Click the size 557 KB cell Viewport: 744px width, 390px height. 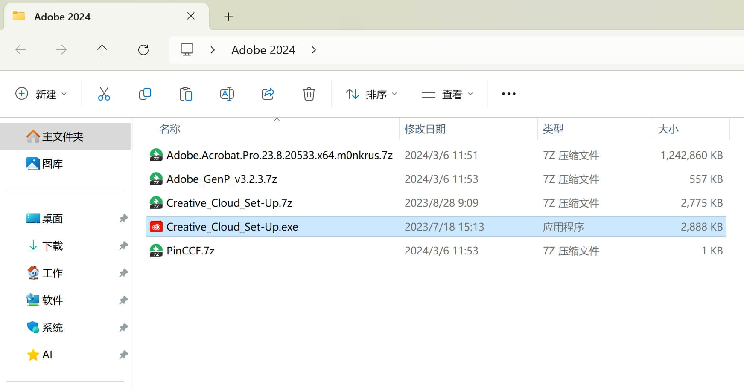(x=706, y=179)
